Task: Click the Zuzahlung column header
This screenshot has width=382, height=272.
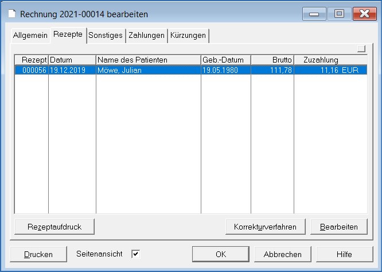Action: click(330, 60)
